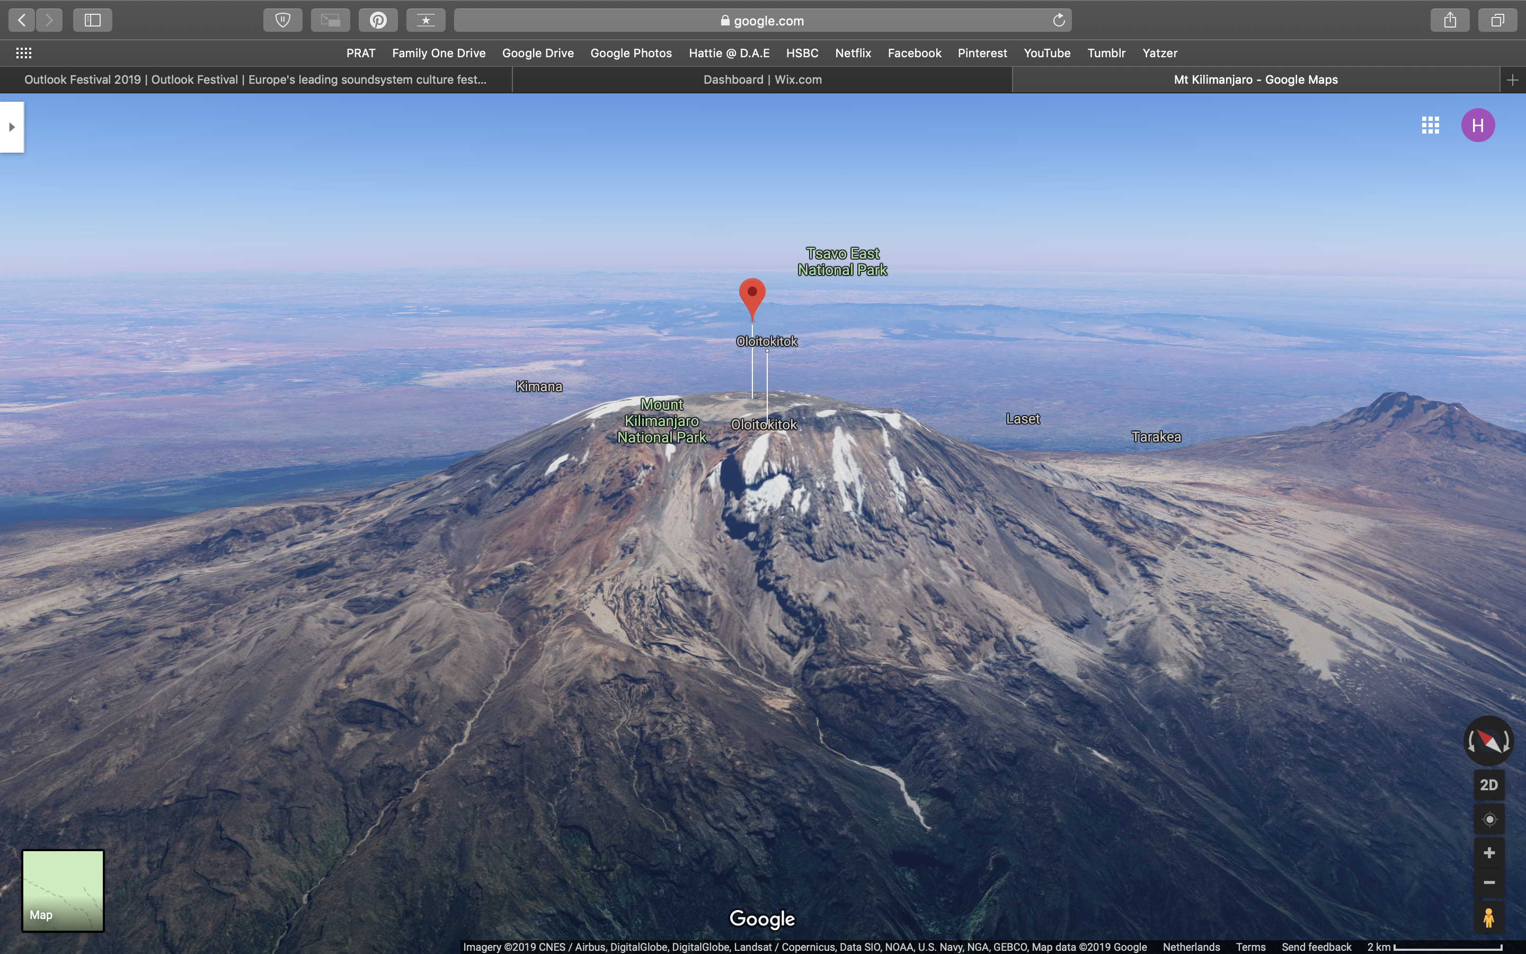Reset the compass to north
The image size is (1526, 954).
(x=1488, y=741)
